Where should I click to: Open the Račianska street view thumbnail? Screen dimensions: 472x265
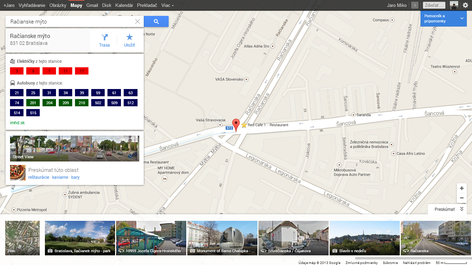436,238
